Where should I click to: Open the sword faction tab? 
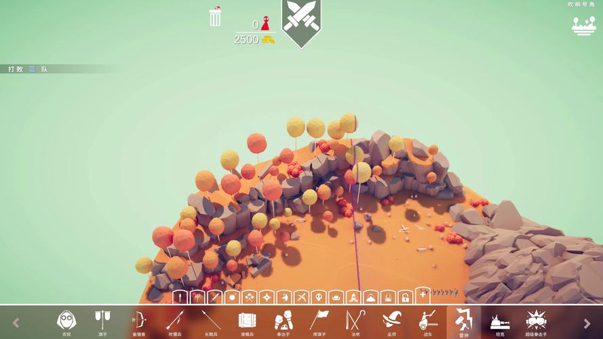pos(214,297)
